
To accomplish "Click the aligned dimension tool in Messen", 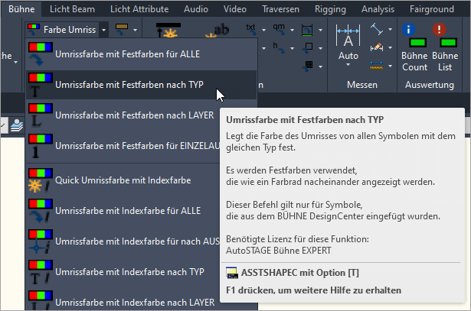I will pyautogui.click(x=377, y=29).
